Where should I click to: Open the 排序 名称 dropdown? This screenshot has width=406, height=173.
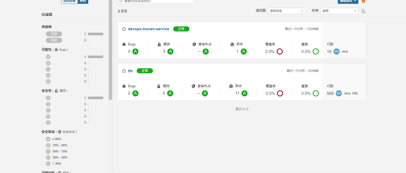339,11
